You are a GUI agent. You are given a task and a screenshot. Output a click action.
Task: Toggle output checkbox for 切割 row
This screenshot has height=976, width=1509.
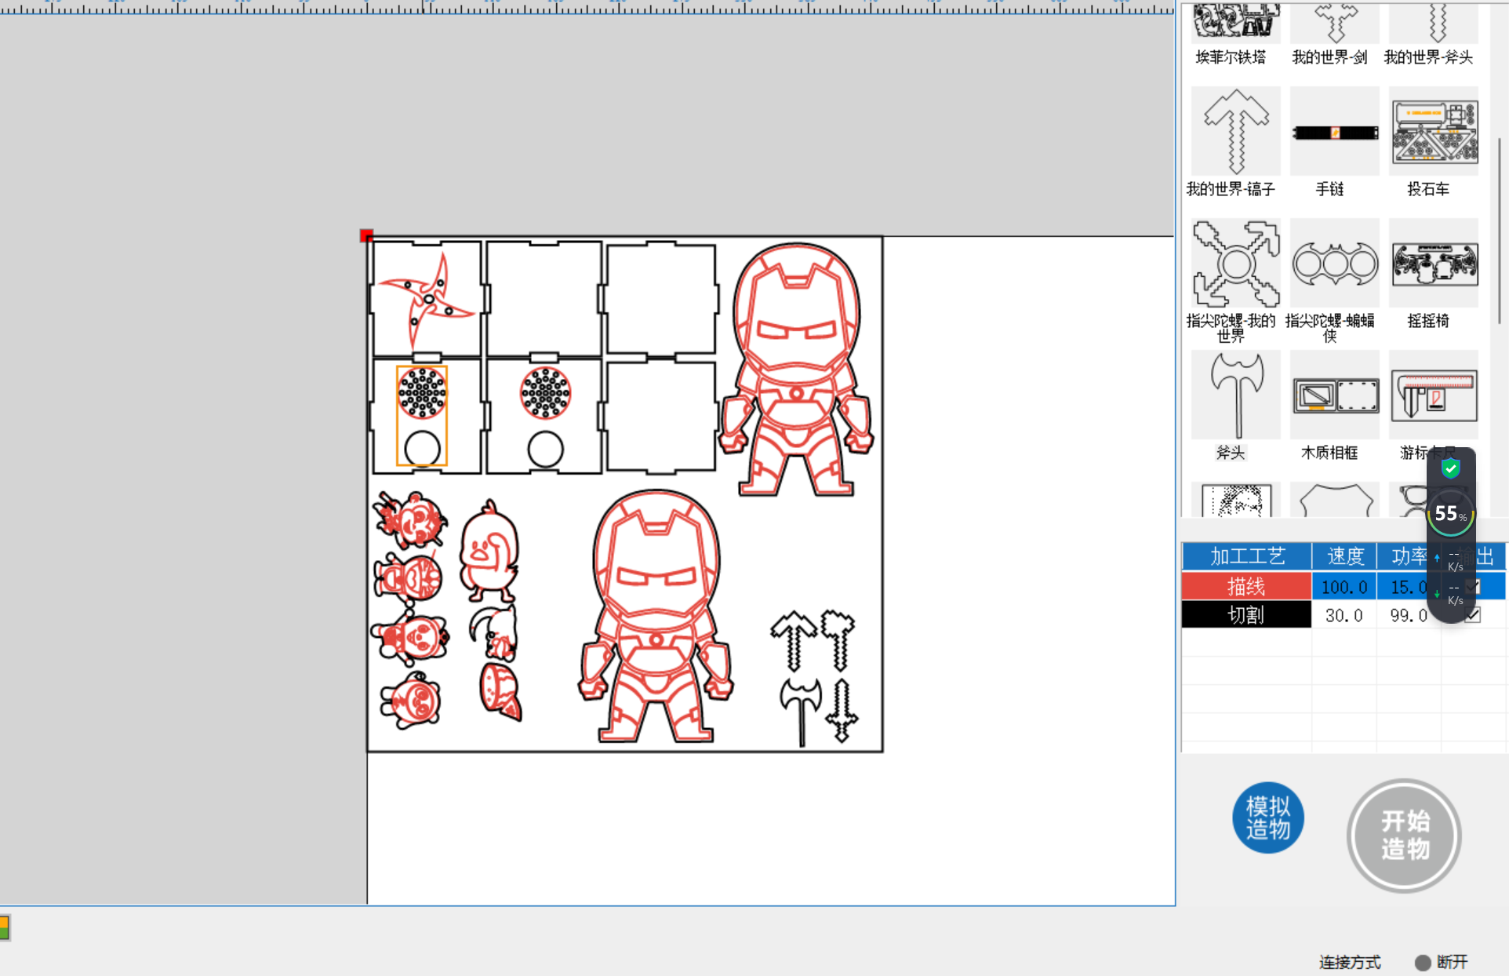coord(1473,615)
